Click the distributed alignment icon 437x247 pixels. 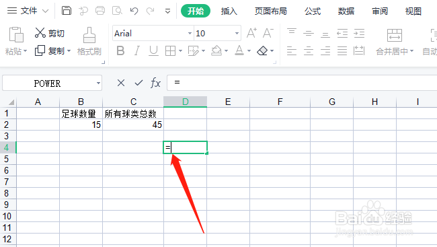(359, 51)
